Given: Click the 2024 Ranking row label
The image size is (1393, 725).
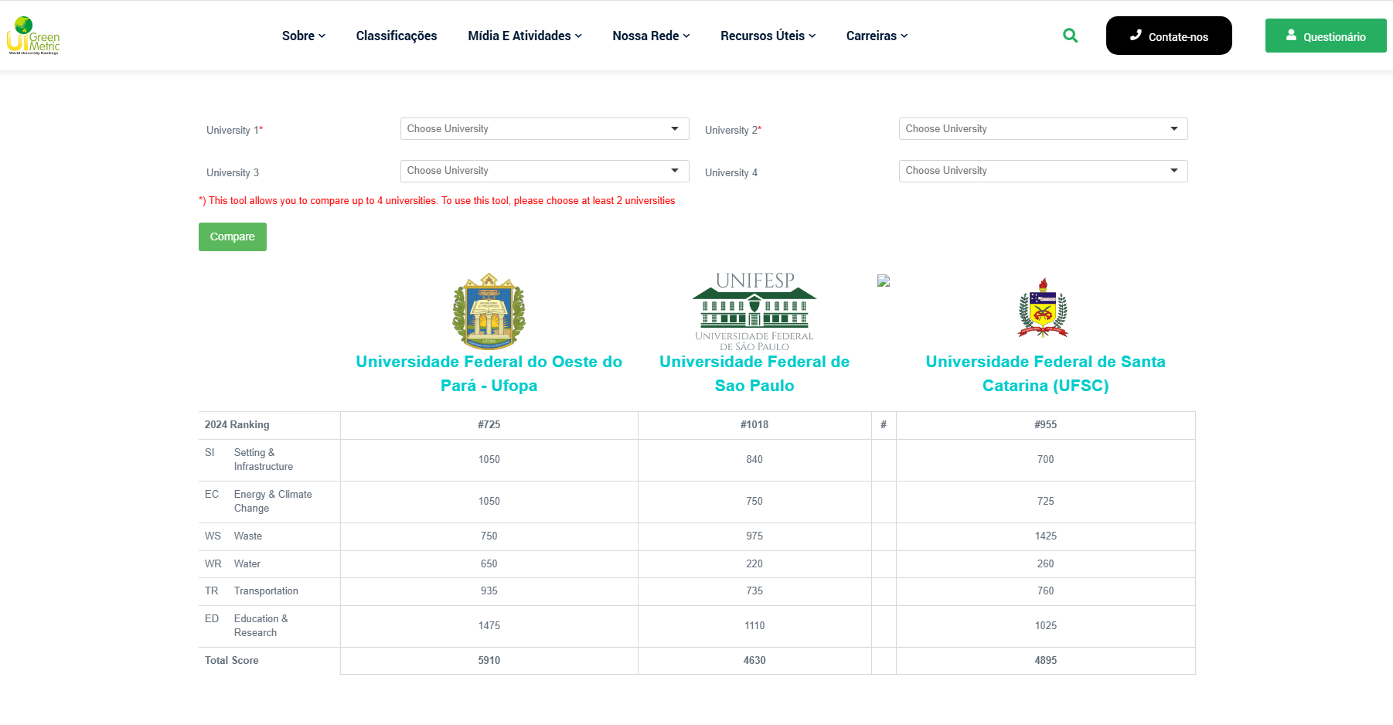Looking at the screenshot, I should 237,424.
